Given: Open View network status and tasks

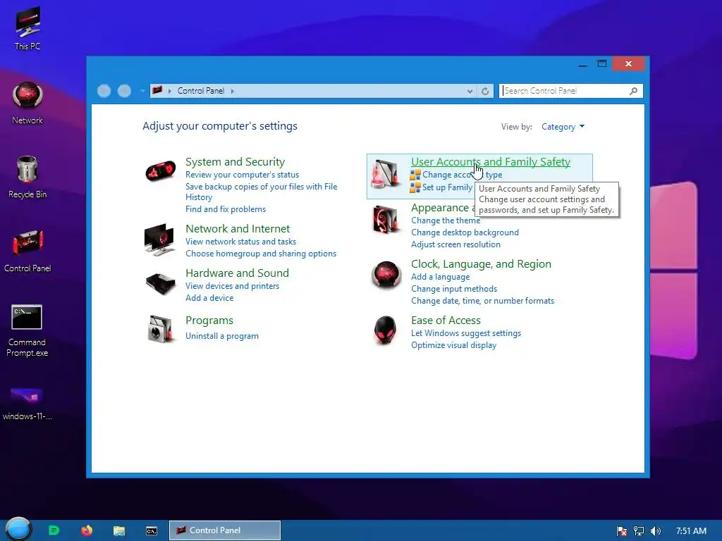Looking at the screenshot, I should tap(241, 242).
